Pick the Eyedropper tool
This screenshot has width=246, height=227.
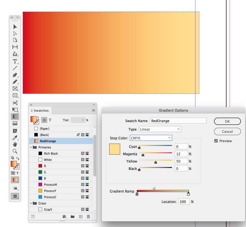tap(15, 138)
